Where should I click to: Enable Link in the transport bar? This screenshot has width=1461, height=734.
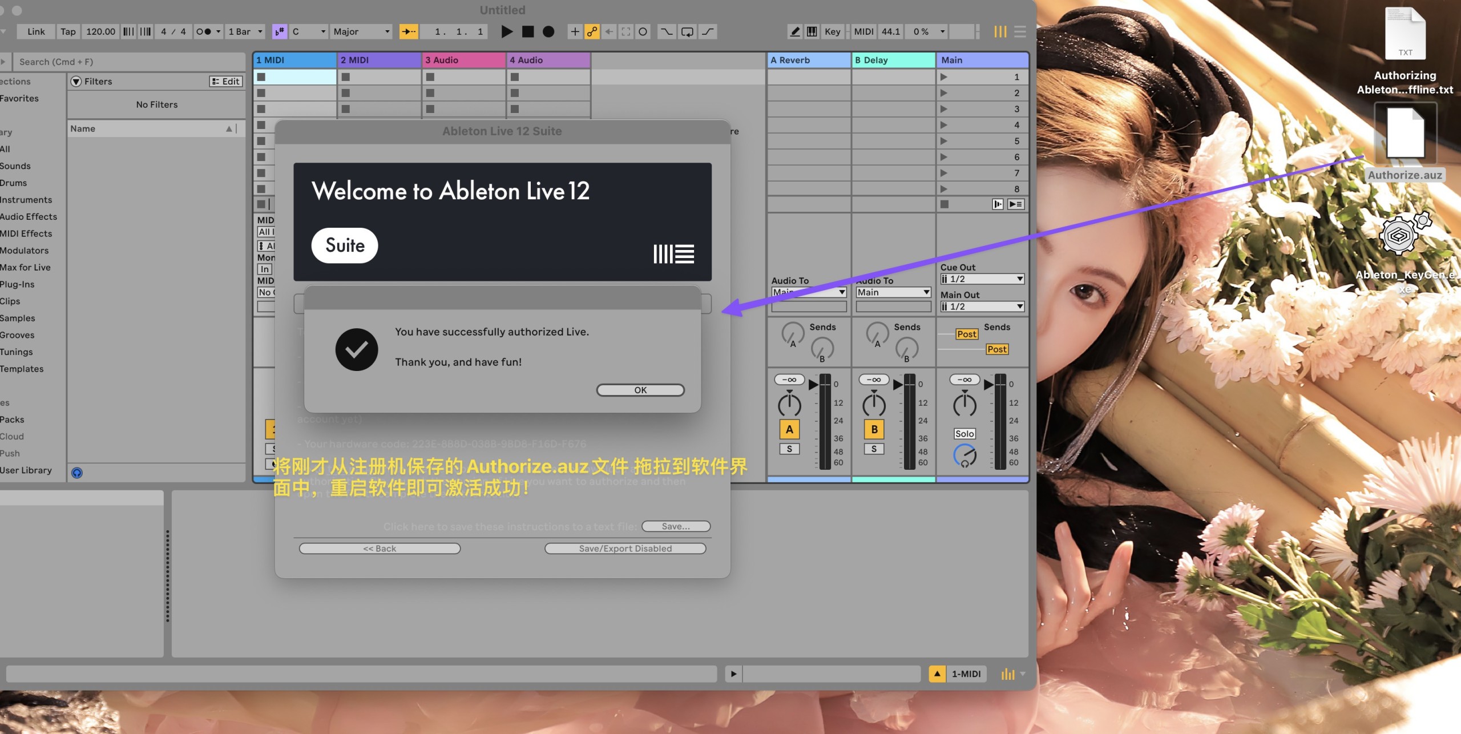click(x=35, y=31)
